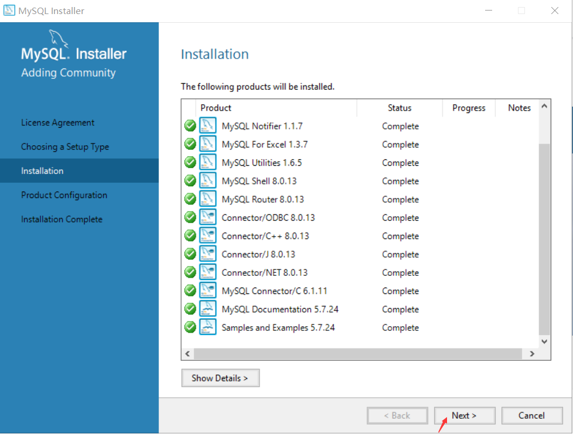This screenshot has width=573, height=434.
Task: Click the Connector/J 8.0.13 product icon
Action: pos(207,254)
